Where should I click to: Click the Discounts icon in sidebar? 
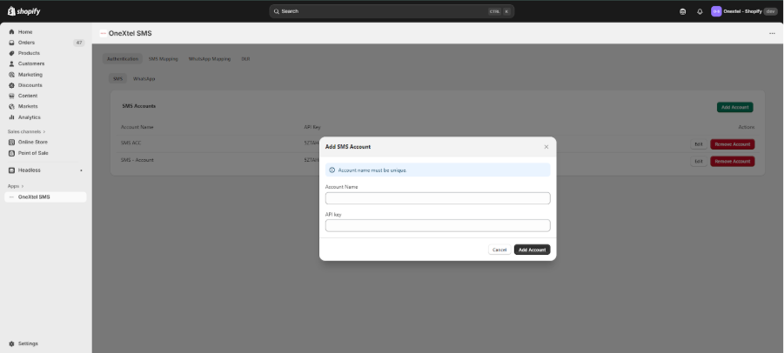(12, 85)
